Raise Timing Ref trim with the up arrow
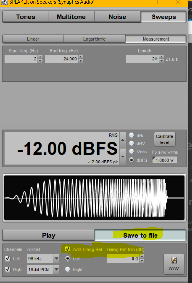192x283 pixels. [142, 257]
